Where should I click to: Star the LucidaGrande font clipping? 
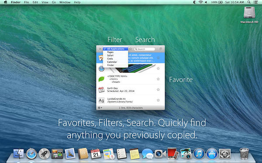tap(158, 100)
